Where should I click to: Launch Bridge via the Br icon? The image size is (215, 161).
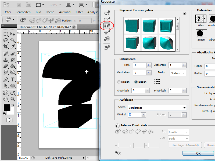click(19, 5)
